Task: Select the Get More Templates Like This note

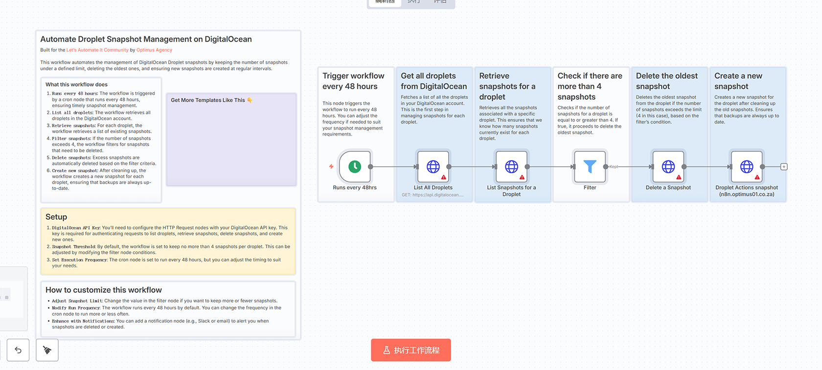Action: coord(231,142)
